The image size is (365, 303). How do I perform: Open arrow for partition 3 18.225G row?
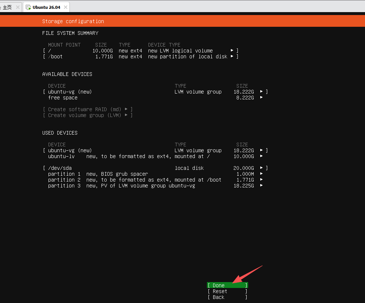(261, 185)
